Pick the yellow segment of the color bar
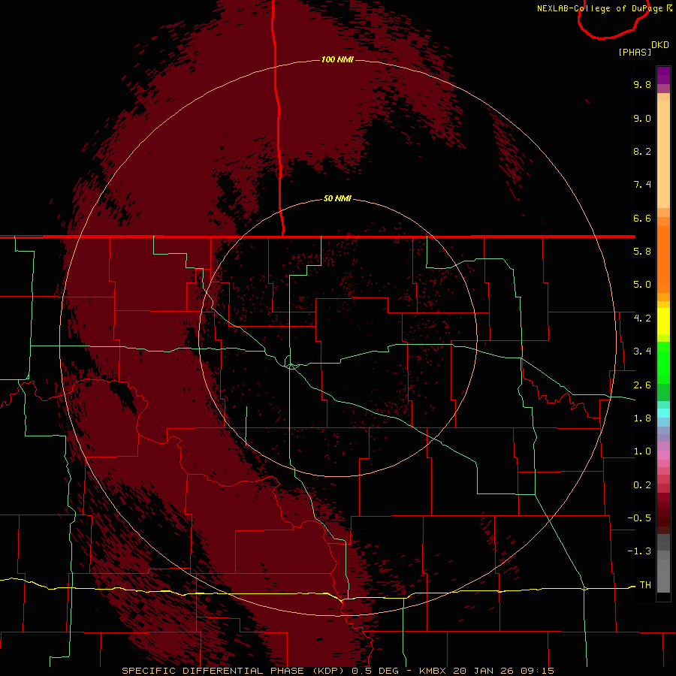 663,321
